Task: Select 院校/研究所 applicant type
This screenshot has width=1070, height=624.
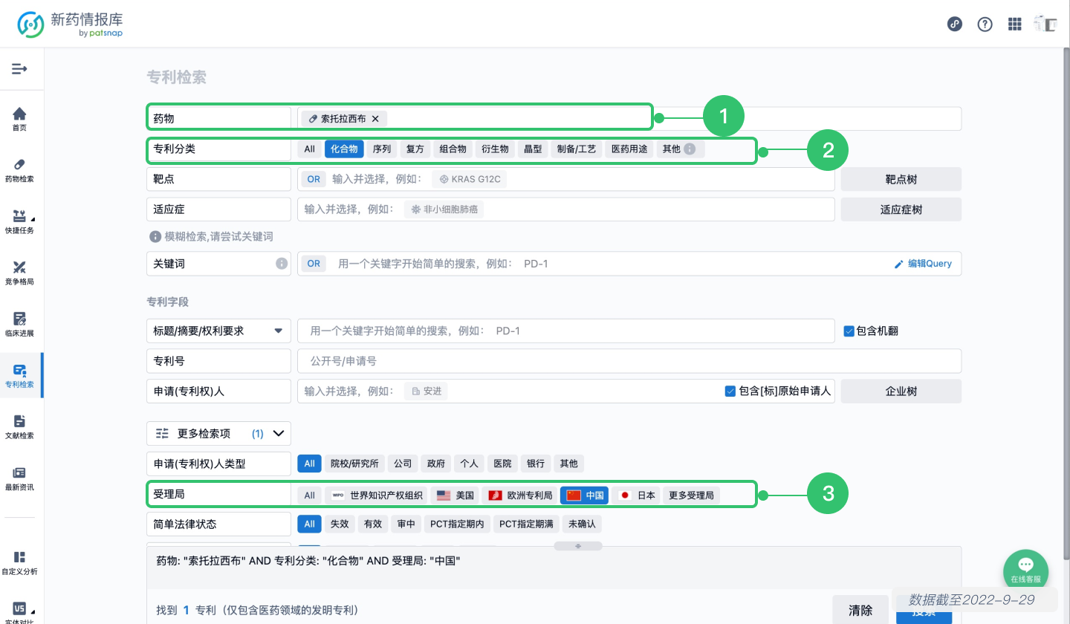Action: (354, 464)
